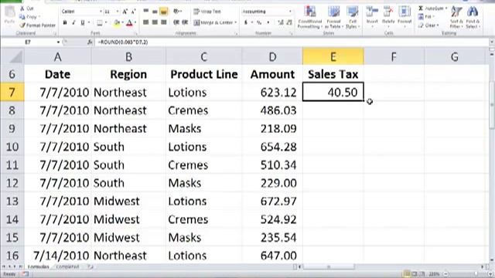Click the Copy command

coord(29,17)
